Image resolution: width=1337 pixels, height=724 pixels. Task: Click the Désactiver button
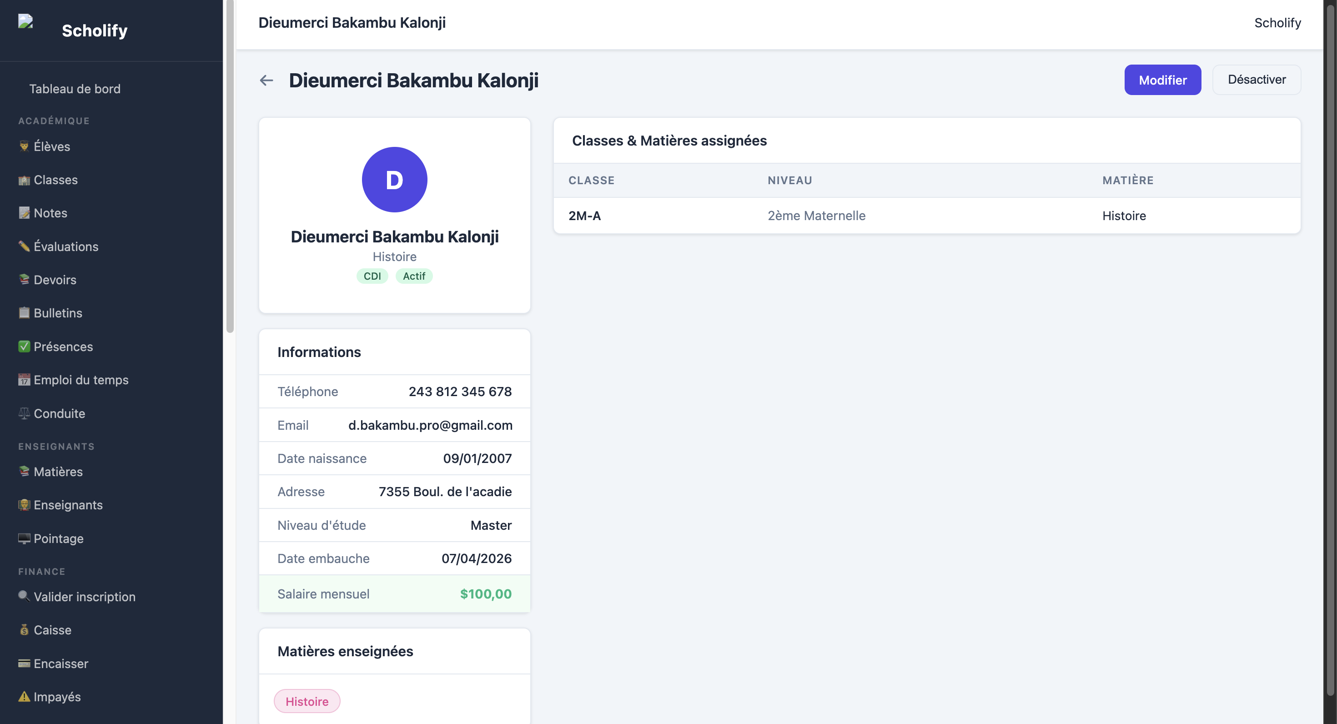pos(1256,80)
